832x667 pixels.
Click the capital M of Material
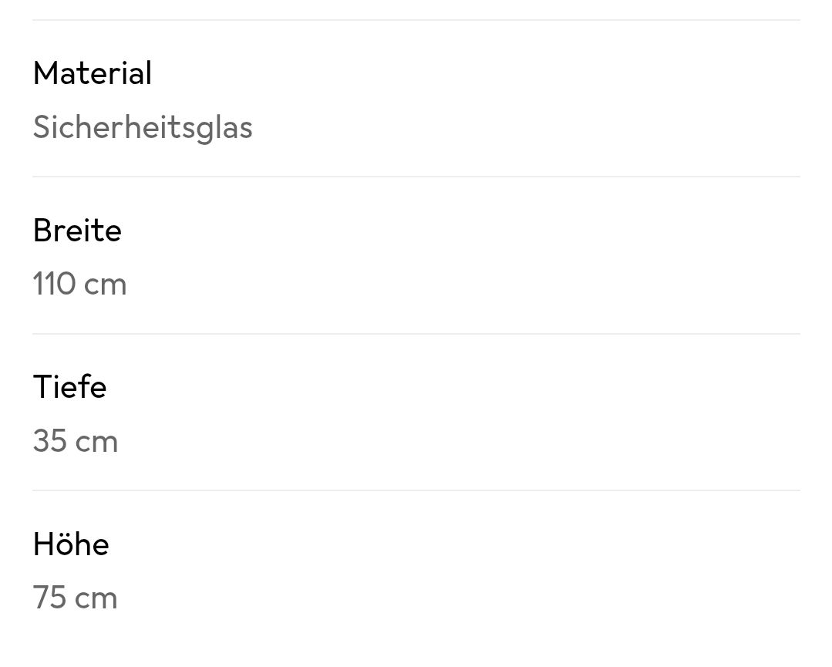pyautogui.click(x=45, y=73)
